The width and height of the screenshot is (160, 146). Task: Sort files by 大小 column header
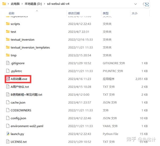pos(134,13)
